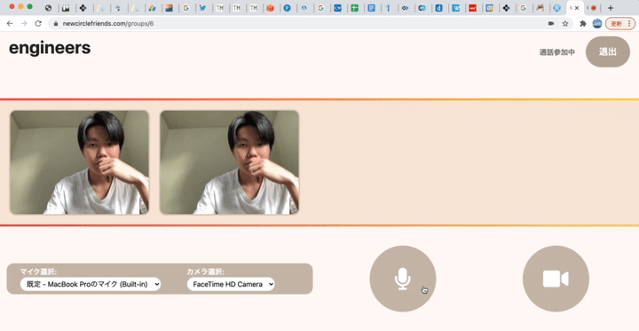The height and width of the screenshot is (331, 639).
Task: View site info via the lock icon
Action: pos(56,24)
